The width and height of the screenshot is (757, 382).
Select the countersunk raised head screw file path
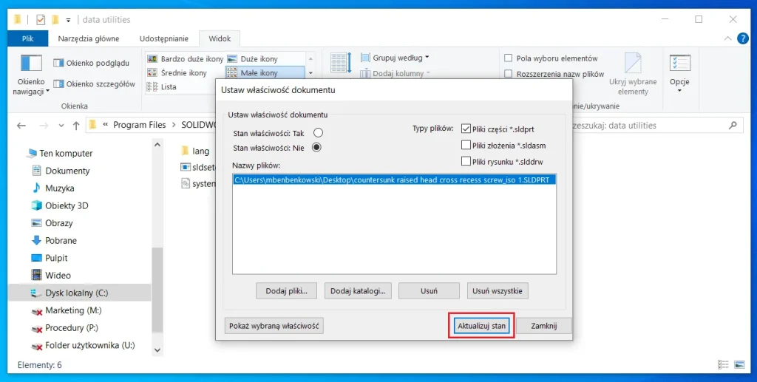point(395,180)
